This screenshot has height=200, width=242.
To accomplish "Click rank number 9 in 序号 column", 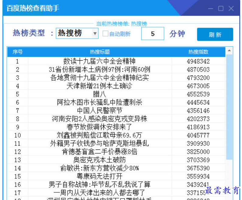I will pyautogui.click(x=17, y=127).
